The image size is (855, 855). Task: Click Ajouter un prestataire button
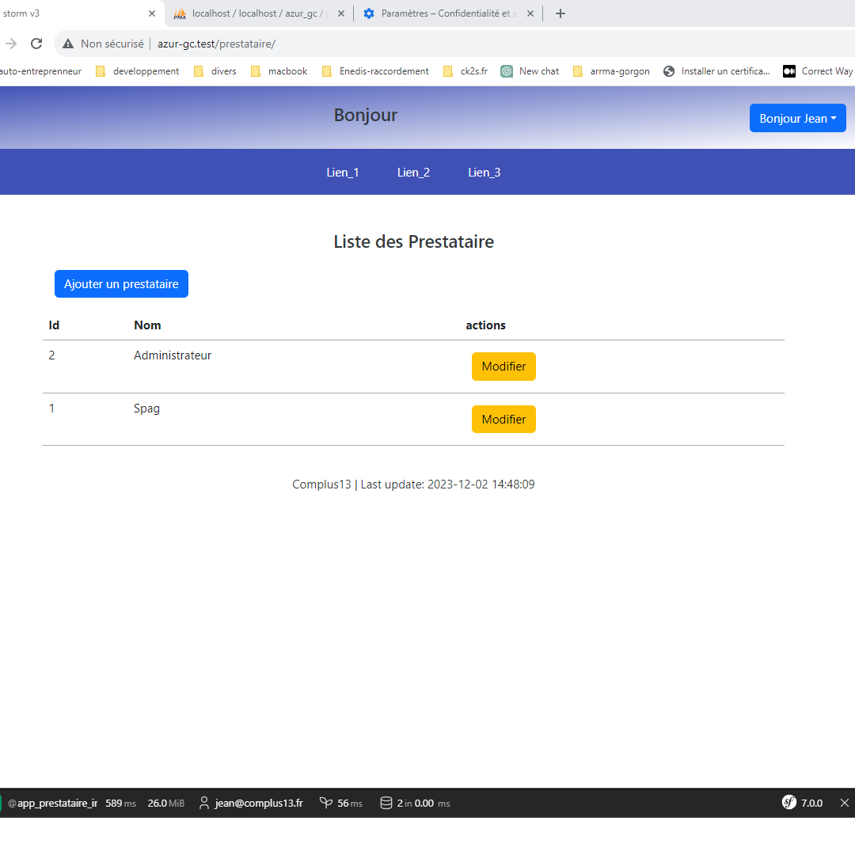pos(121,284)
